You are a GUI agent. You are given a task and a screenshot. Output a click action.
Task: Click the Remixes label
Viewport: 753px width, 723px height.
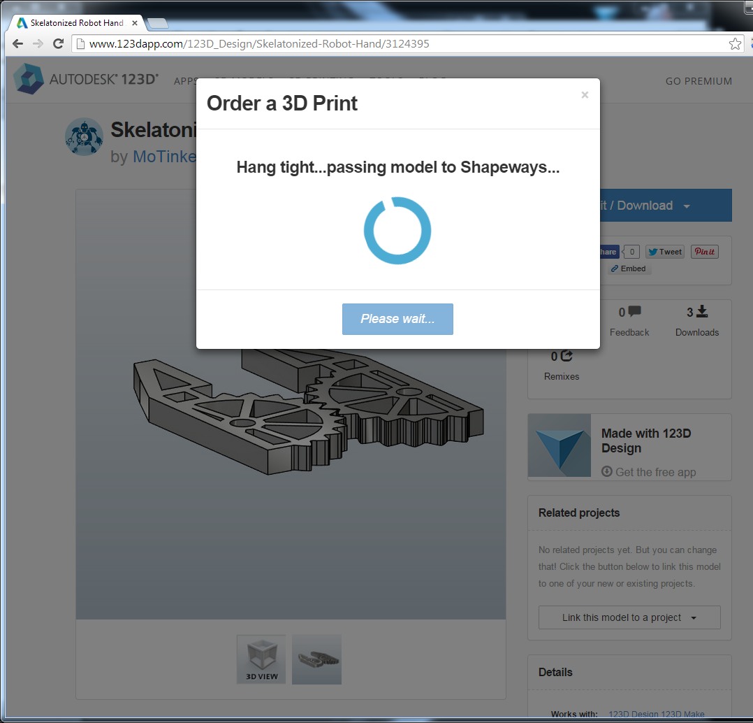click(x=562, y=376)
